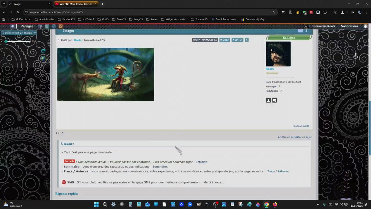
Task: Open Bienvenue Roots menu
Action: click(323, 26)
